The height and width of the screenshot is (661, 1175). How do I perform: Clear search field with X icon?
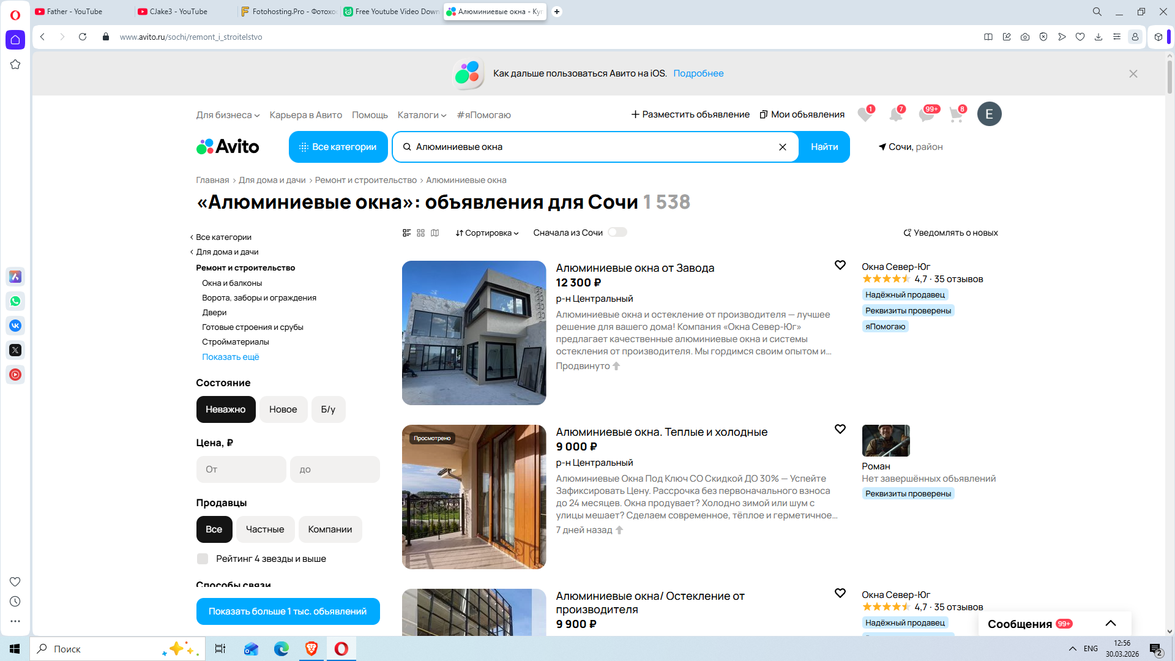point(782,147)
